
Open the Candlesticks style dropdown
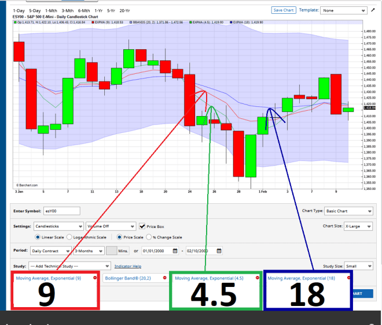click(58, 226)
